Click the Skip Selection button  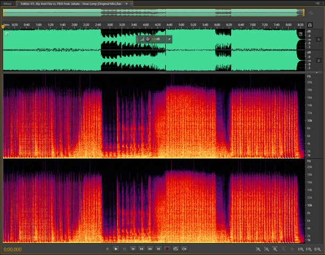pos(184,249)
